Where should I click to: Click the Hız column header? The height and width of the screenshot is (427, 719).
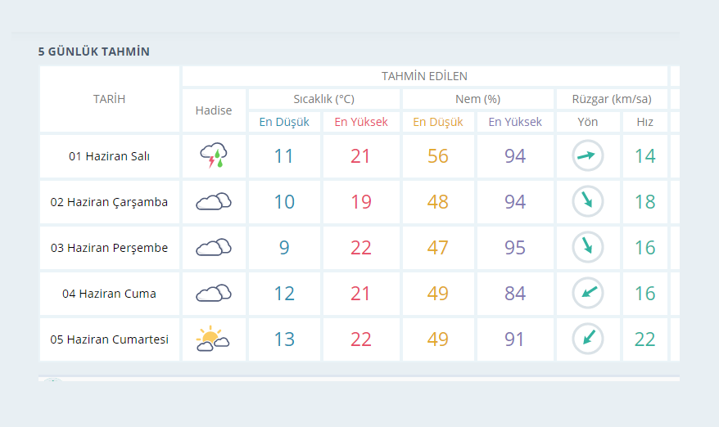coord(644,122)
